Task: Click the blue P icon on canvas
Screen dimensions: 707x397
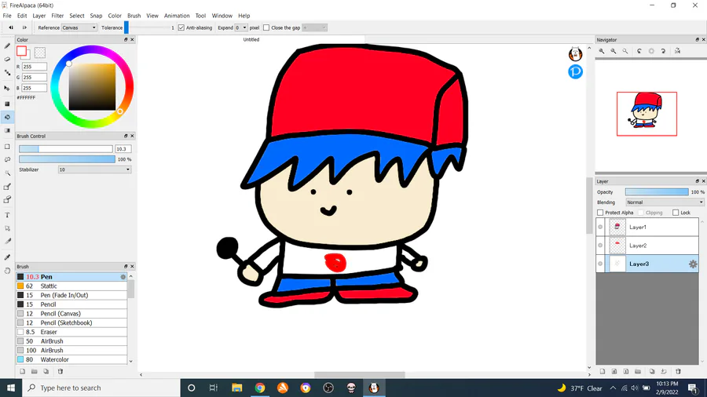Action: click(575, 71)
